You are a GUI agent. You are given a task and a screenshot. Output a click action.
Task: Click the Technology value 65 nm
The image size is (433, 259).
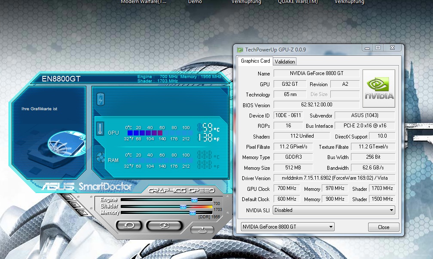point(290,94)
